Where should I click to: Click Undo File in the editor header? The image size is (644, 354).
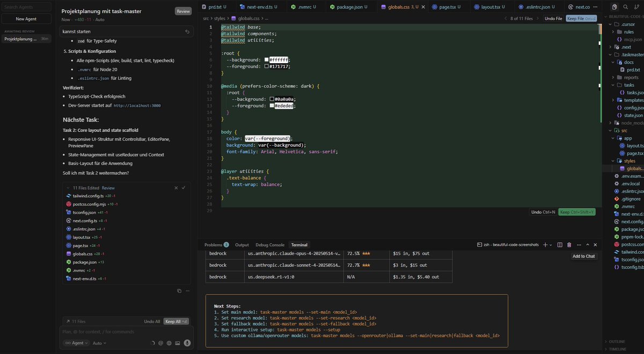point(553,18)
